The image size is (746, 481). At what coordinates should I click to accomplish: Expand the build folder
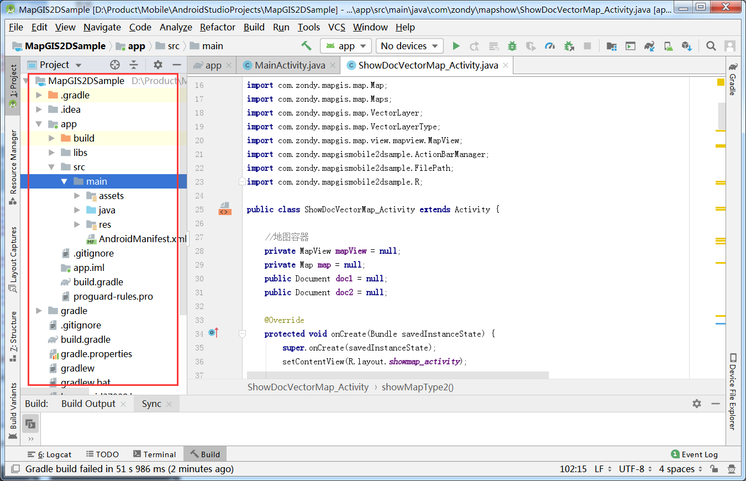point(51,138)
